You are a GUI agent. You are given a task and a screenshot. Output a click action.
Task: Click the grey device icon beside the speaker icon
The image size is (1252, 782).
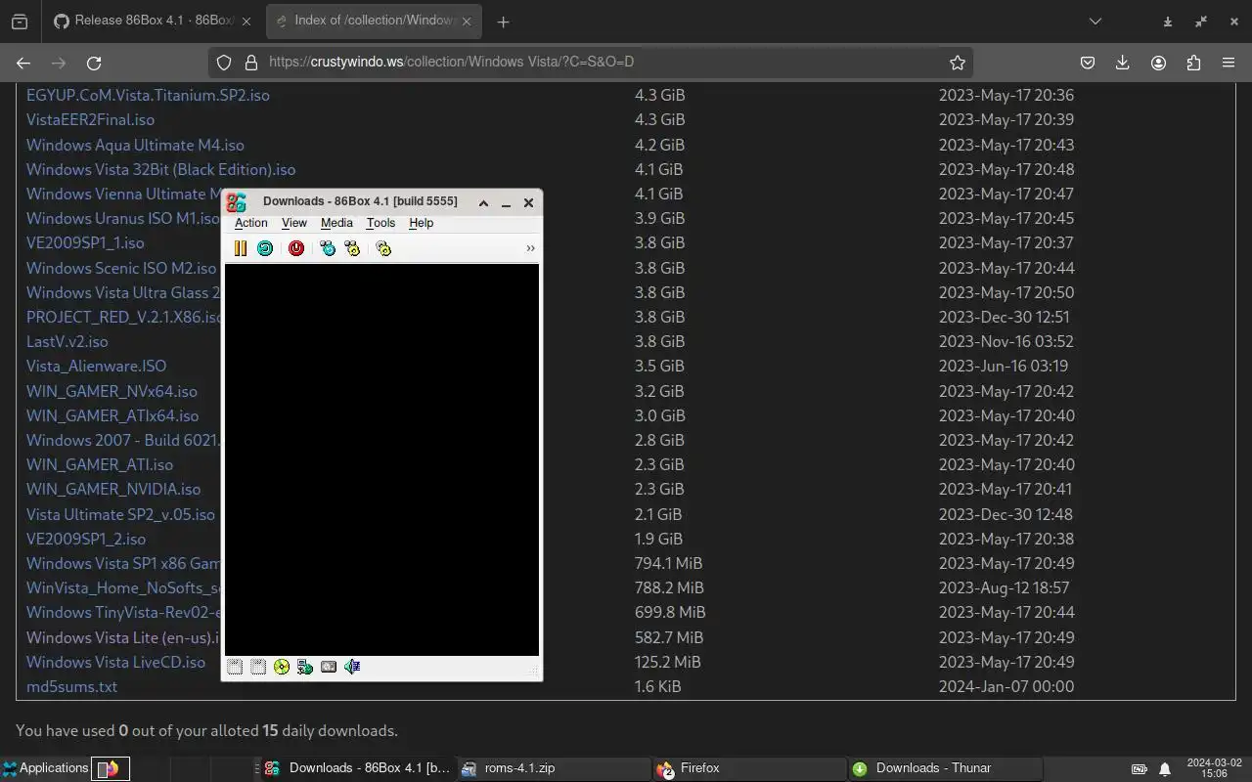point(329,667)
